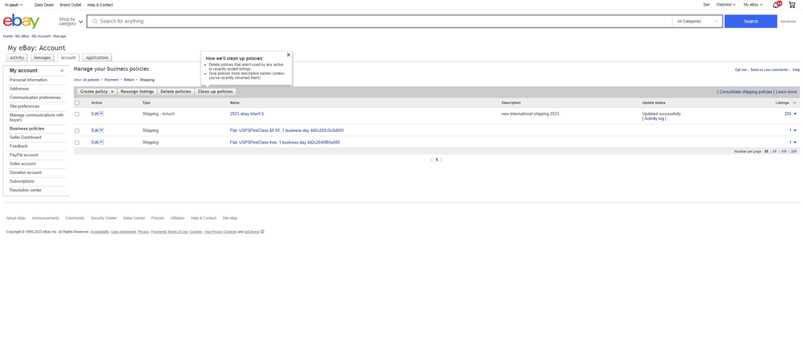Screen dimensions: 803x339
Task: Open Edit dropdown arrow for 2023 ebay inter5.5
Action: [x=101, y=114]
